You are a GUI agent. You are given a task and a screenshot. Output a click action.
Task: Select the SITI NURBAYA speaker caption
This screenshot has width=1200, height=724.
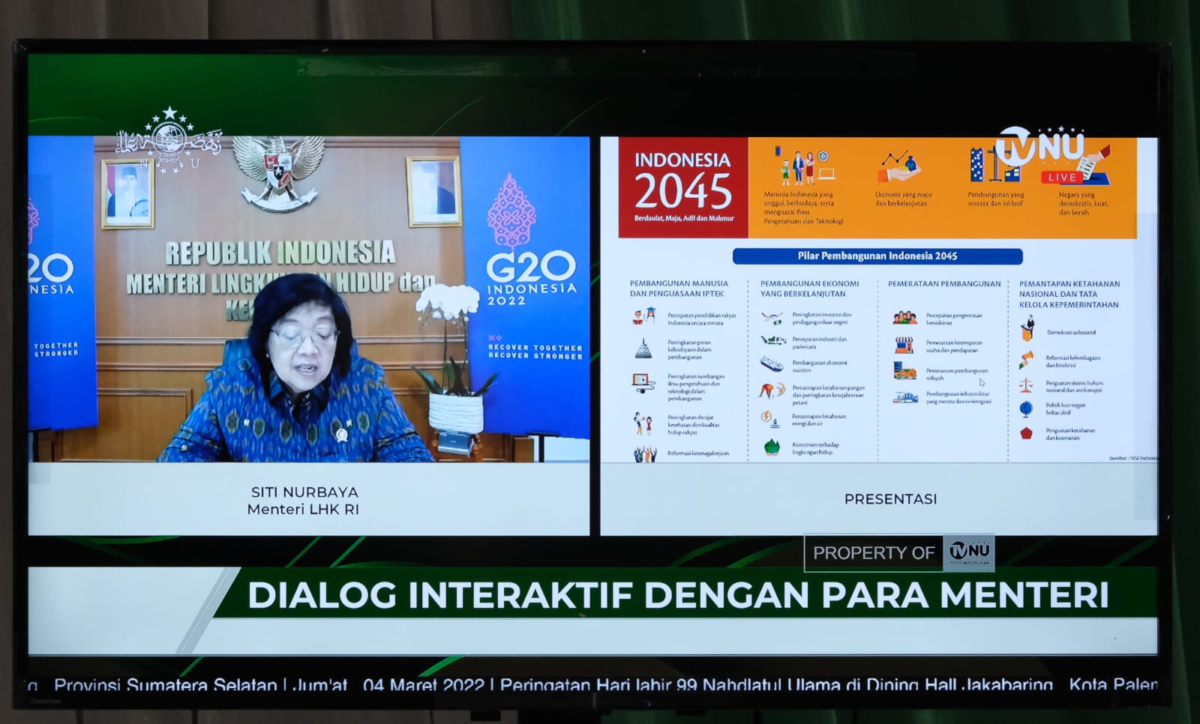coord(304,501)
